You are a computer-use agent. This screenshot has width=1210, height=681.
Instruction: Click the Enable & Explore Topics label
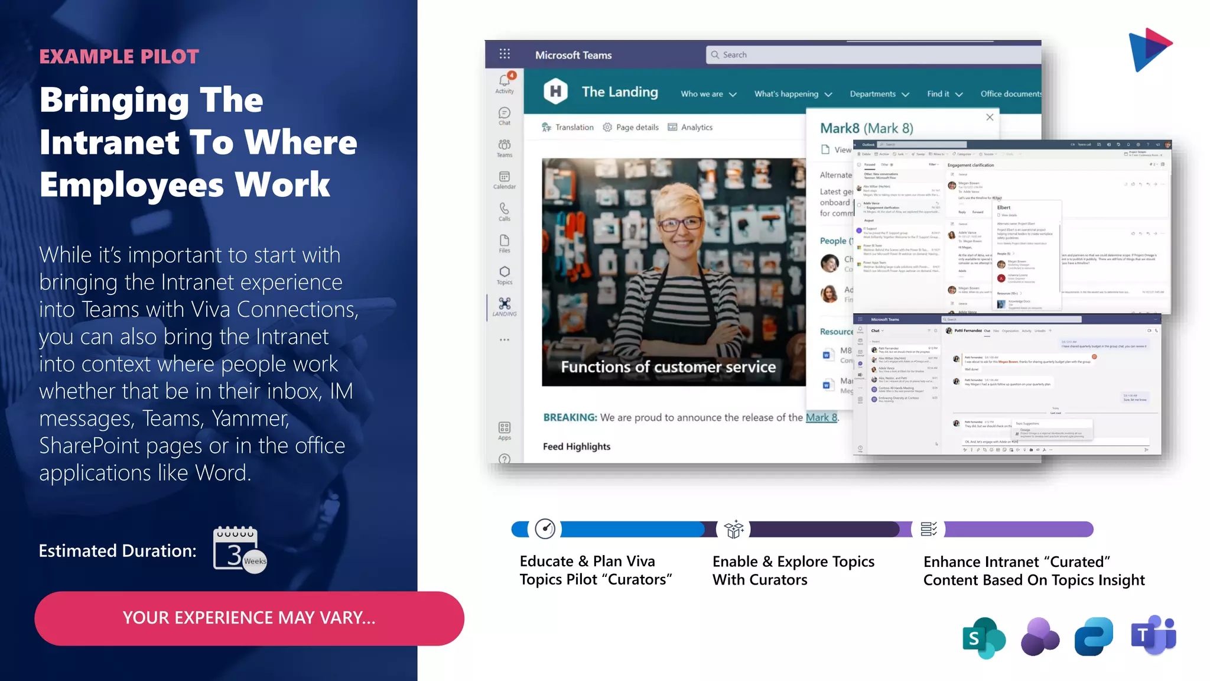pos(793,570)
